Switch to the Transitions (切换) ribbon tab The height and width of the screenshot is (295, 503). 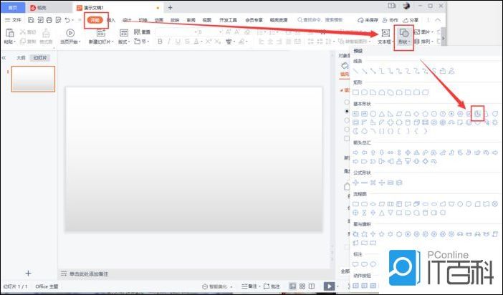pyautogui.click(x=143, y=20)
